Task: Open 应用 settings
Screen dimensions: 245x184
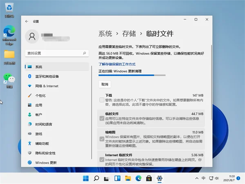Action: (57, 105)
